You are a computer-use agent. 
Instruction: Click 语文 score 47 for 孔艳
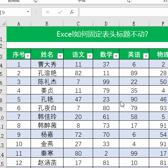78,99
